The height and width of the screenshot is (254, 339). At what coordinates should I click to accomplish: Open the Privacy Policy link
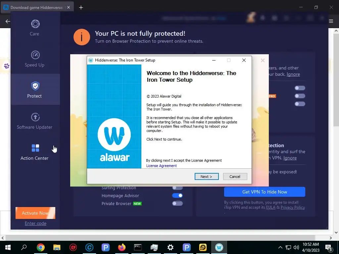[293, 207]
